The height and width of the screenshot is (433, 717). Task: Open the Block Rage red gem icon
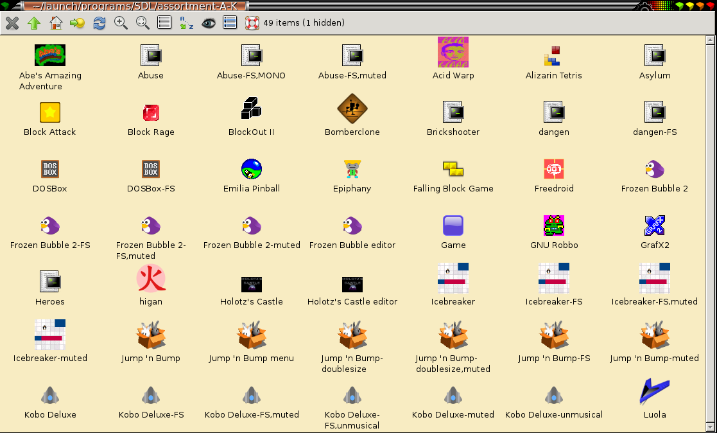coord(151,112)
